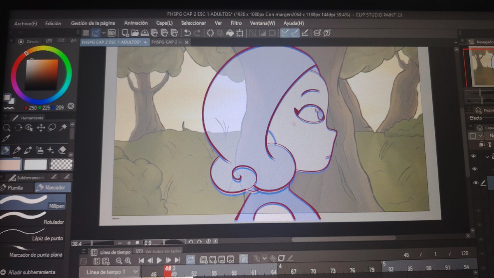The height and width of the screenshot is (278, 494).
Task: Choose the Lápiz de punto brush
Action: [x=33, y=234]
